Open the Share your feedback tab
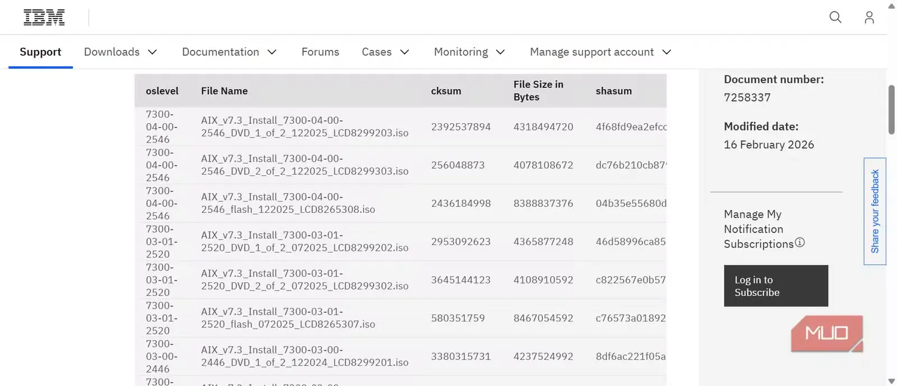 click(x=875, y=211)
